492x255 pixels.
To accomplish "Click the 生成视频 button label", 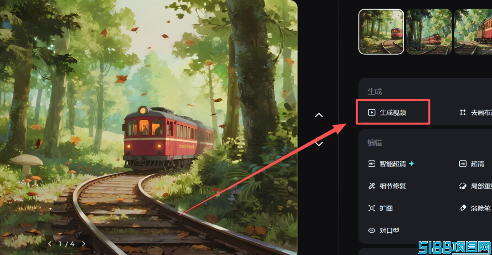I will coord(393,112).
